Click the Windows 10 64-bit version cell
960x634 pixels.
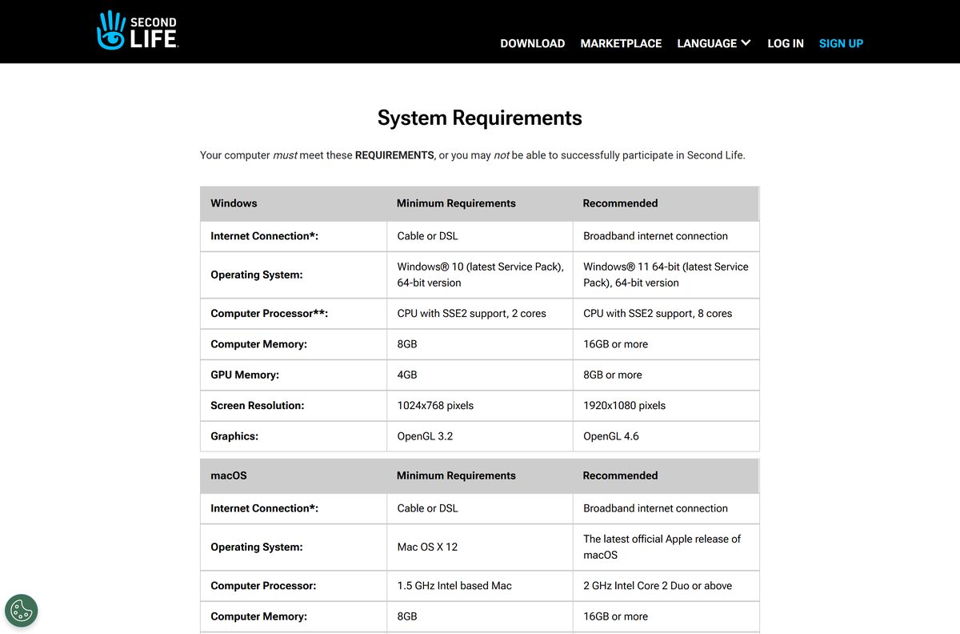(480, 275)
